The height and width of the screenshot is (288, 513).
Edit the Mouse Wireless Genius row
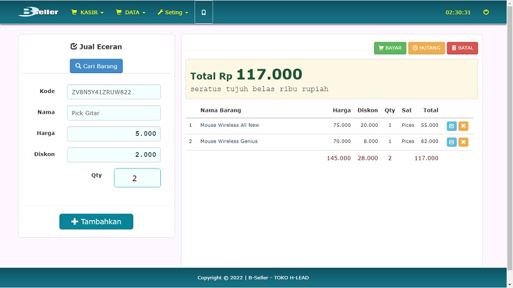pos(452,142)
